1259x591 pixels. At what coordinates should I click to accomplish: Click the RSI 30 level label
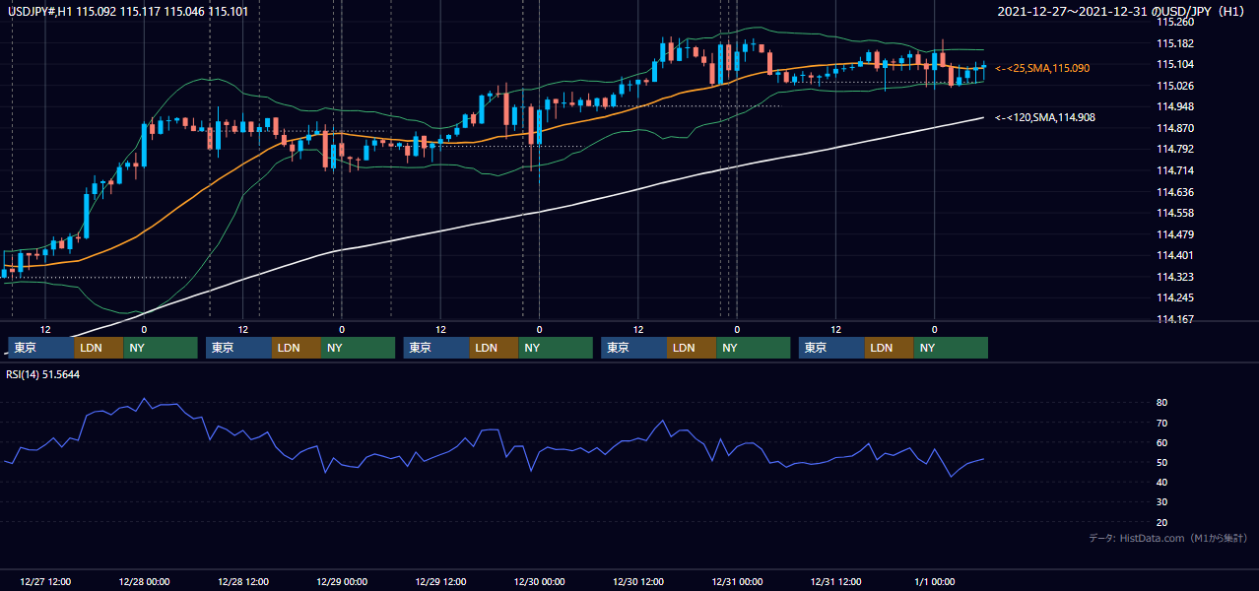click(x=1162, y=502)
